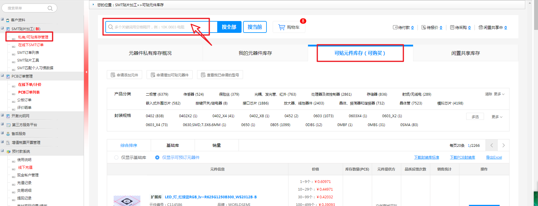Viewport: 538px width, 206px height.
Task: Click the LED product thumbnail image
Action: (127, 201)
